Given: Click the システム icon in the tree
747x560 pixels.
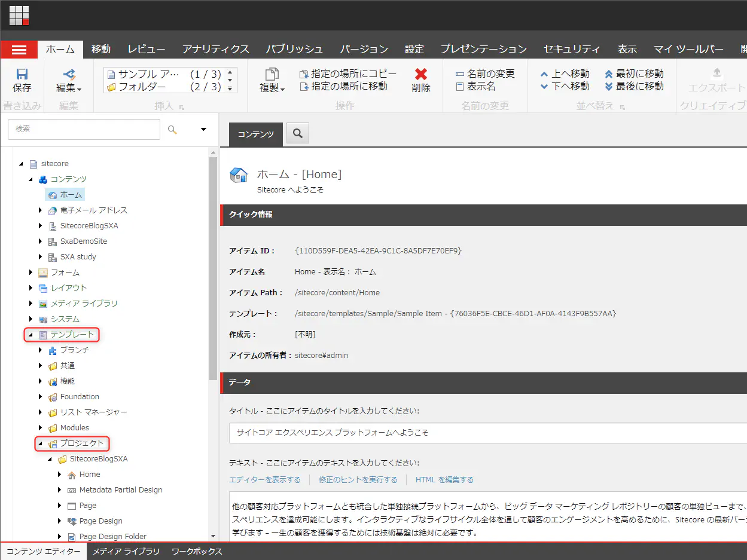Looking at the screenshot, I should pos(42,319).
